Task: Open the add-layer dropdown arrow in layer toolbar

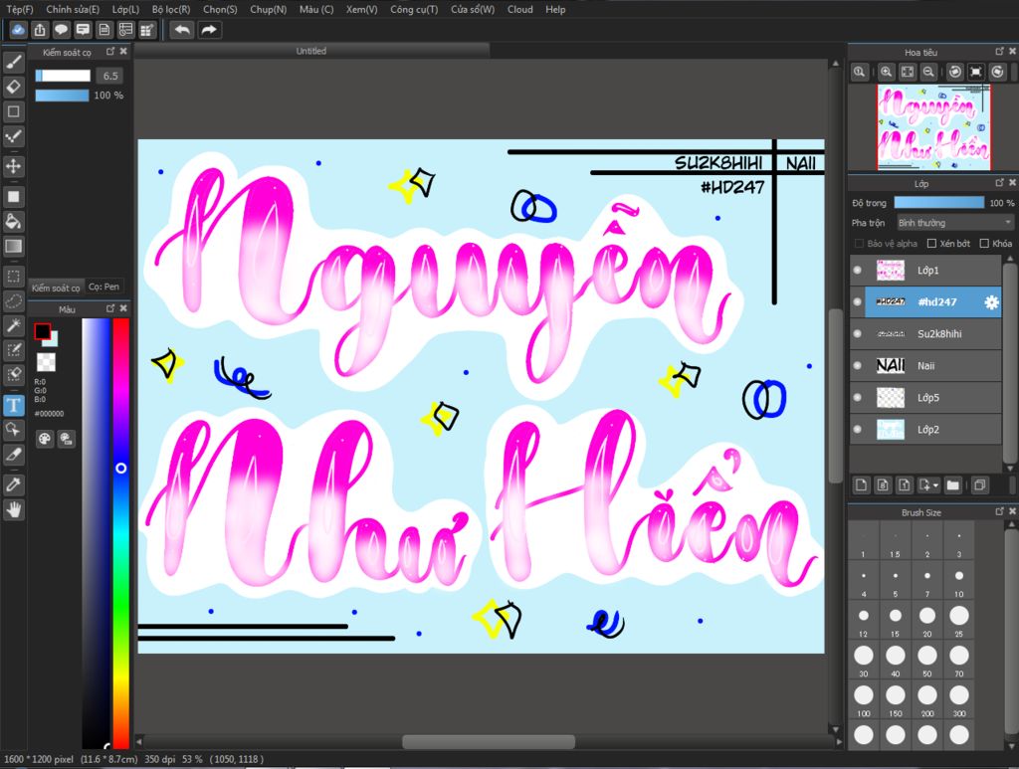Action: pos(935,485)
